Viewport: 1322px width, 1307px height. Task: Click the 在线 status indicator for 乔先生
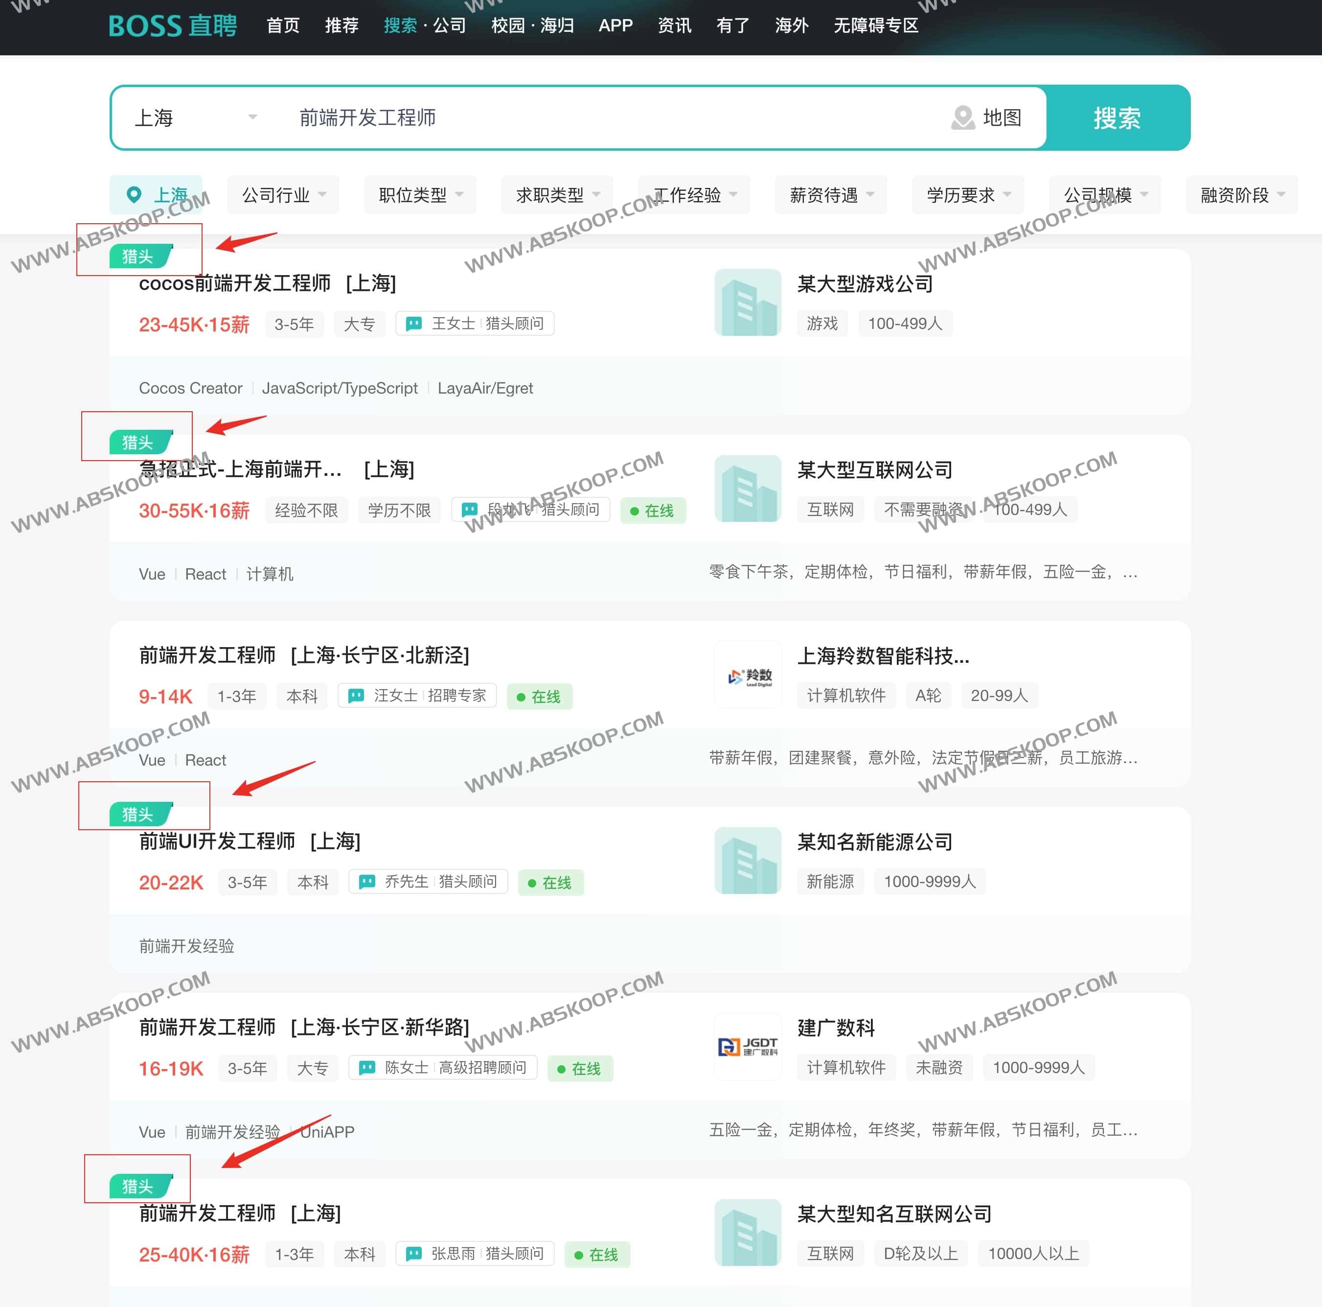point(551,883)
